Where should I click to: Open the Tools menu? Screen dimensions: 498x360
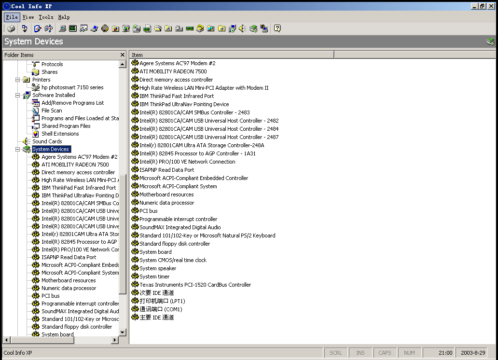click(46, 17)
